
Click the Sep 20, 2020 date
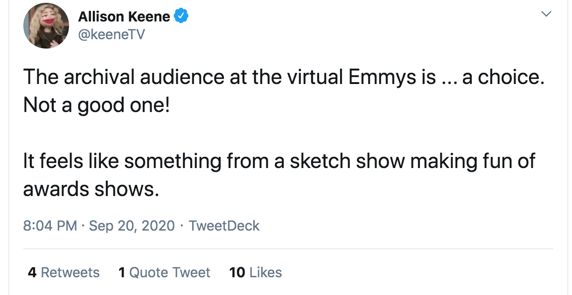pyautogui.click(x=132, y=226)
